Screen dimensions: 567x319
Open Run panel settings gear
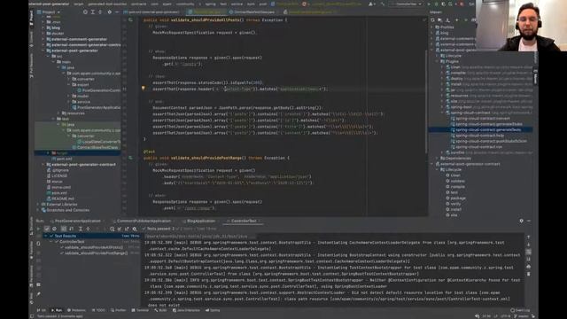(x=521, y=221)
